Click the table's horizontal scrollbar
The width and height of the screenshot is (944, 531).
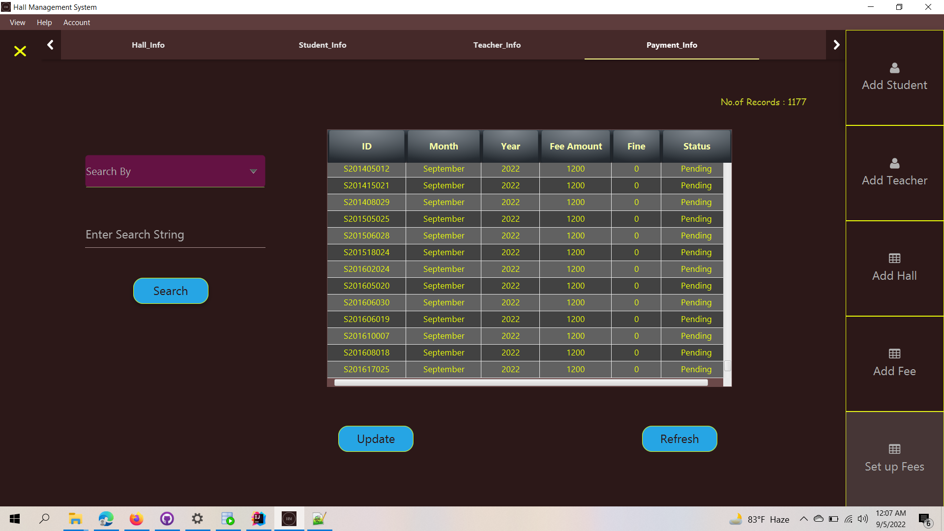pos(521,382)
